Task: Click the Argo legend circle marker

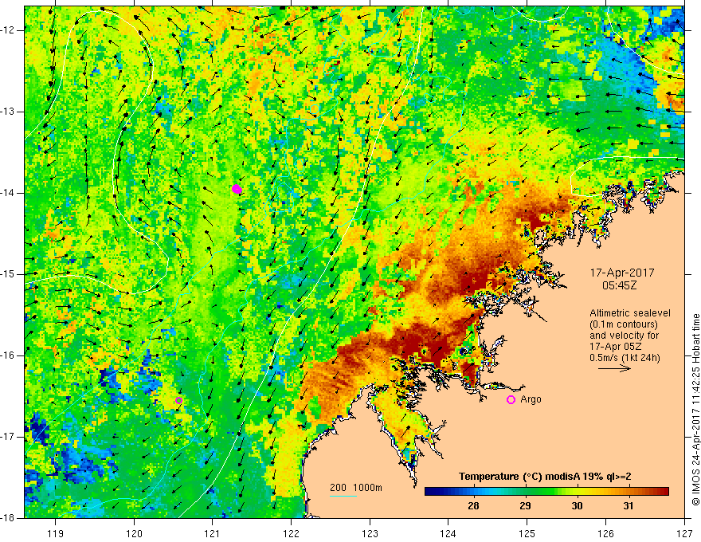Action: 511,399
